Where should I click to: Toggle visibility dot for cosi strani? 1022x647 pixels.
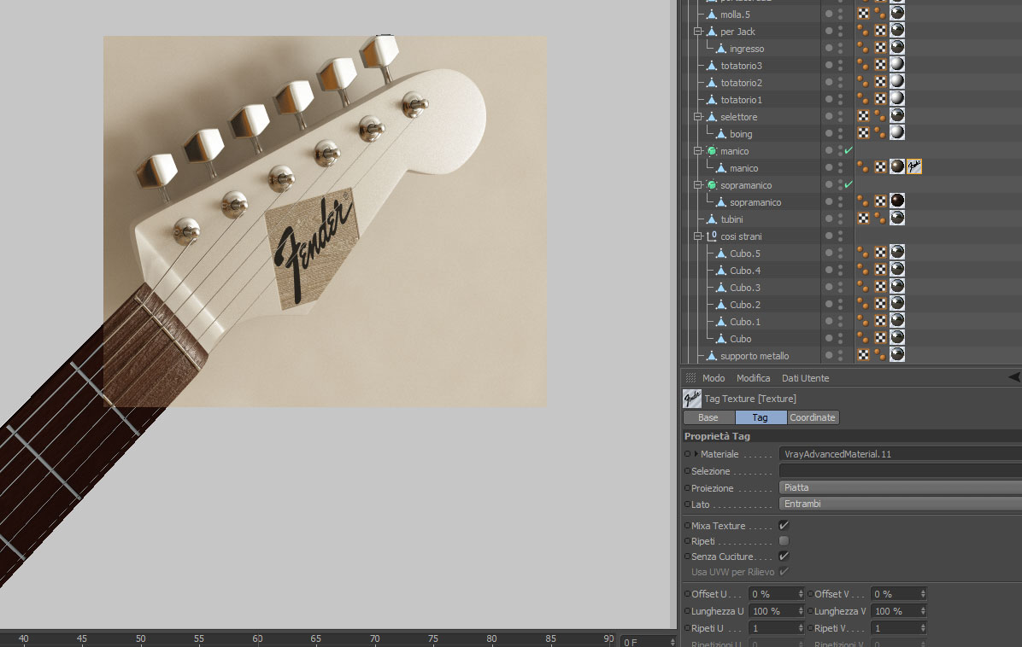coord(828,236)
